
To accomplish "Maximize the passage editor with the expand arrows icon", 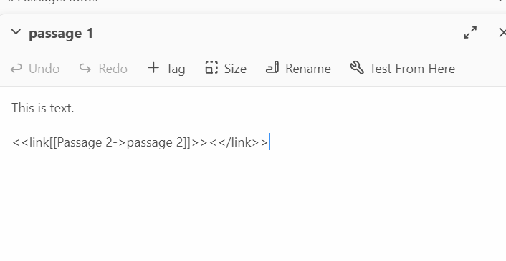I will [470, 32].
